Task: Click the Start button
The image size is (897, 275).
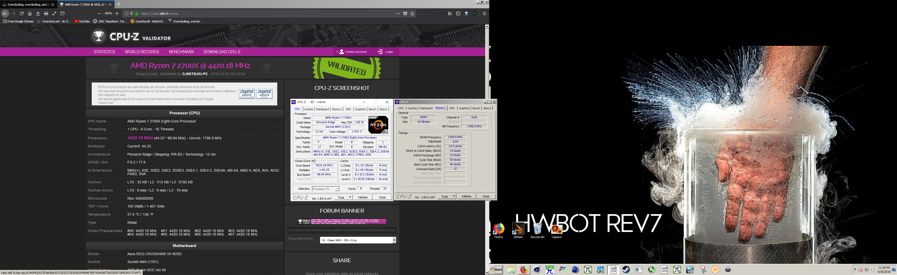Action: [x=497, y=269]
